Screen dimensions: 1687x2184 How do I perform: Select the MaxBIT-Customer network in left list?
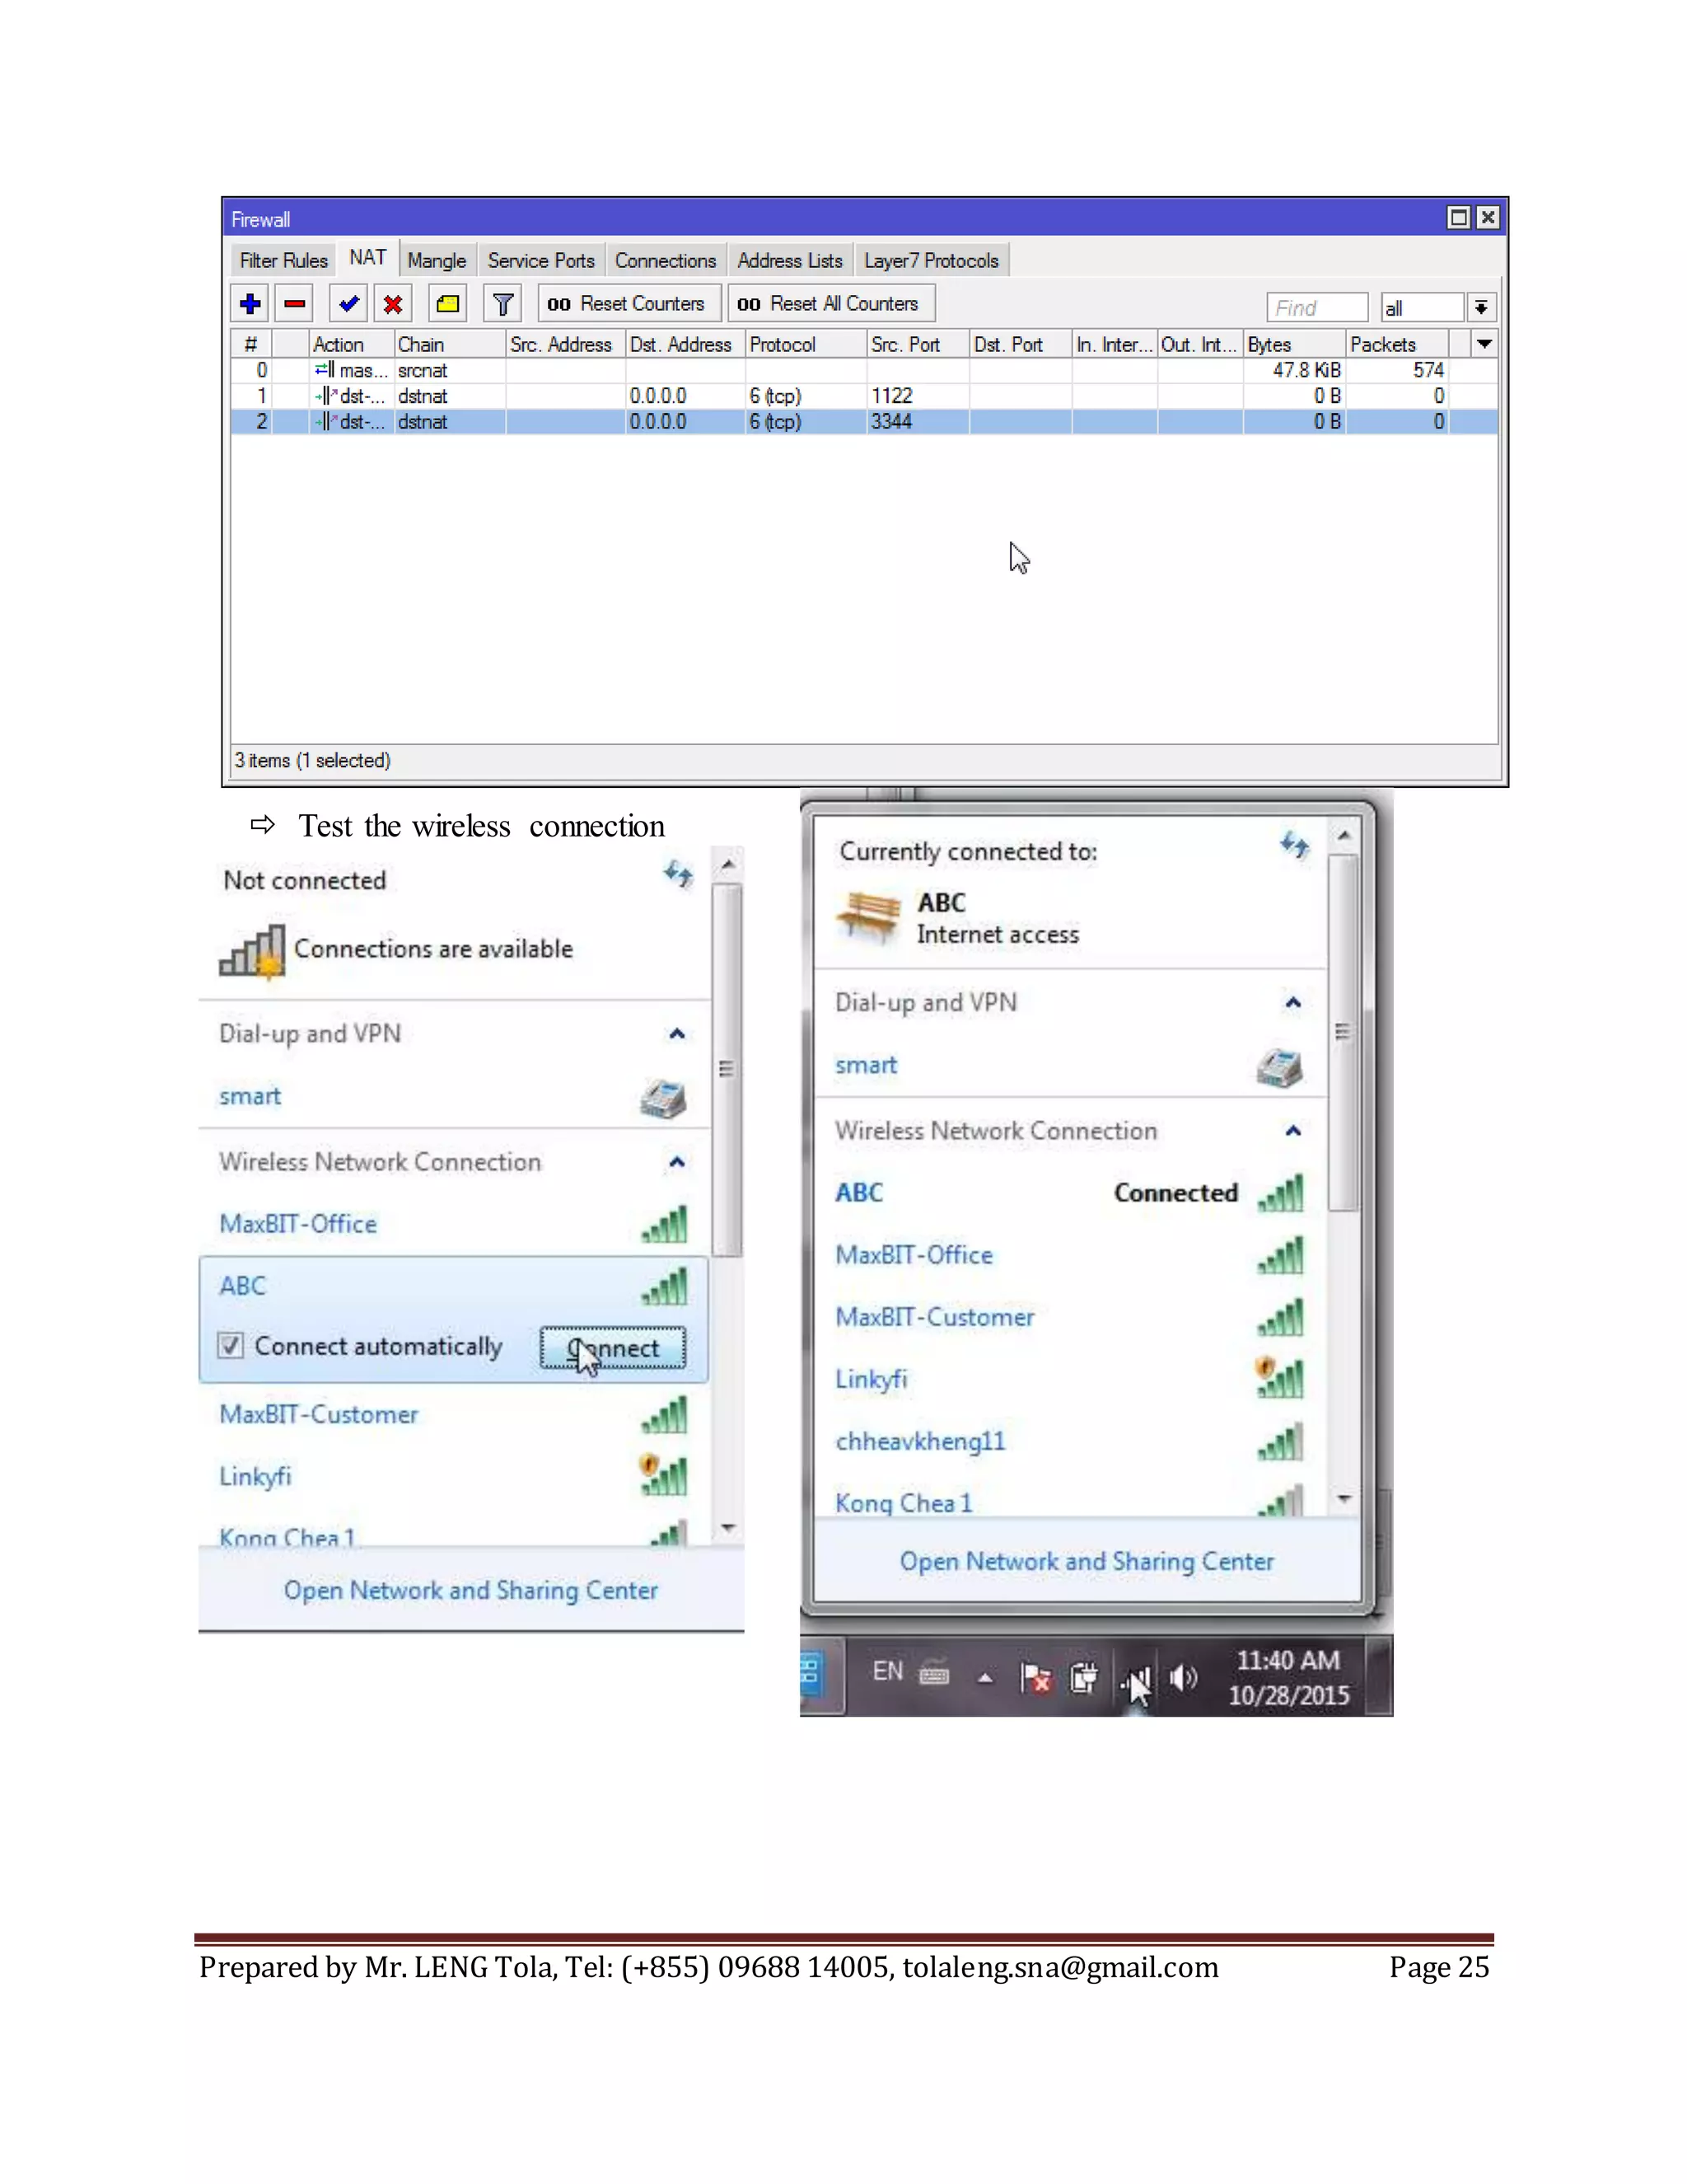(319, 1415)
